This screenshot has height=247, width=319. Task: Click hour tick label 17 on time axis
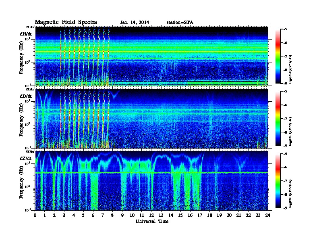click(200, 215)
